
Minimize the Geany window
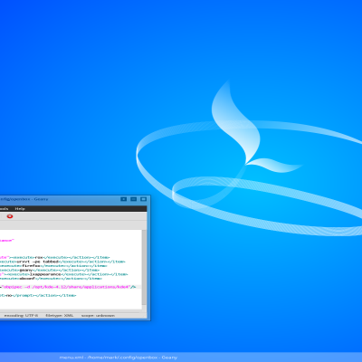[124, 199]
